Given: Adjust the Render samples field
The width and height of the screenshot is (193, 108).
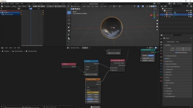Looking at the screenshot, I should pyautogui.click(x=183, y=48).
